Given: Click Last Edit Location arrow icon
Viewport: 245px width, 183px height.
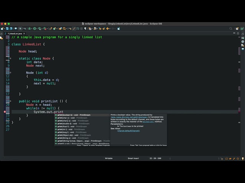Looking at the screenshot, I should click(x=100, y=29).
